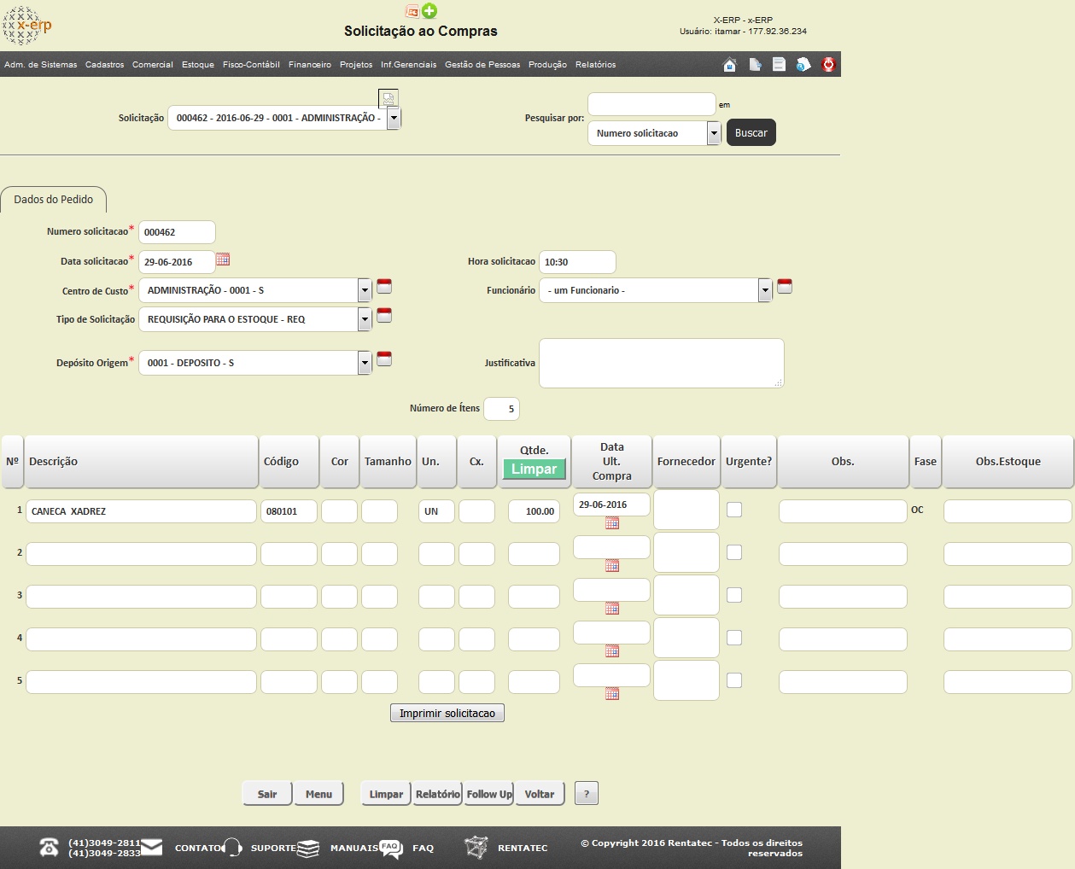The height and width of the screenshot is (869, 1075).
Task: Click the x-erp logo
Action: (x=27, y=26)
